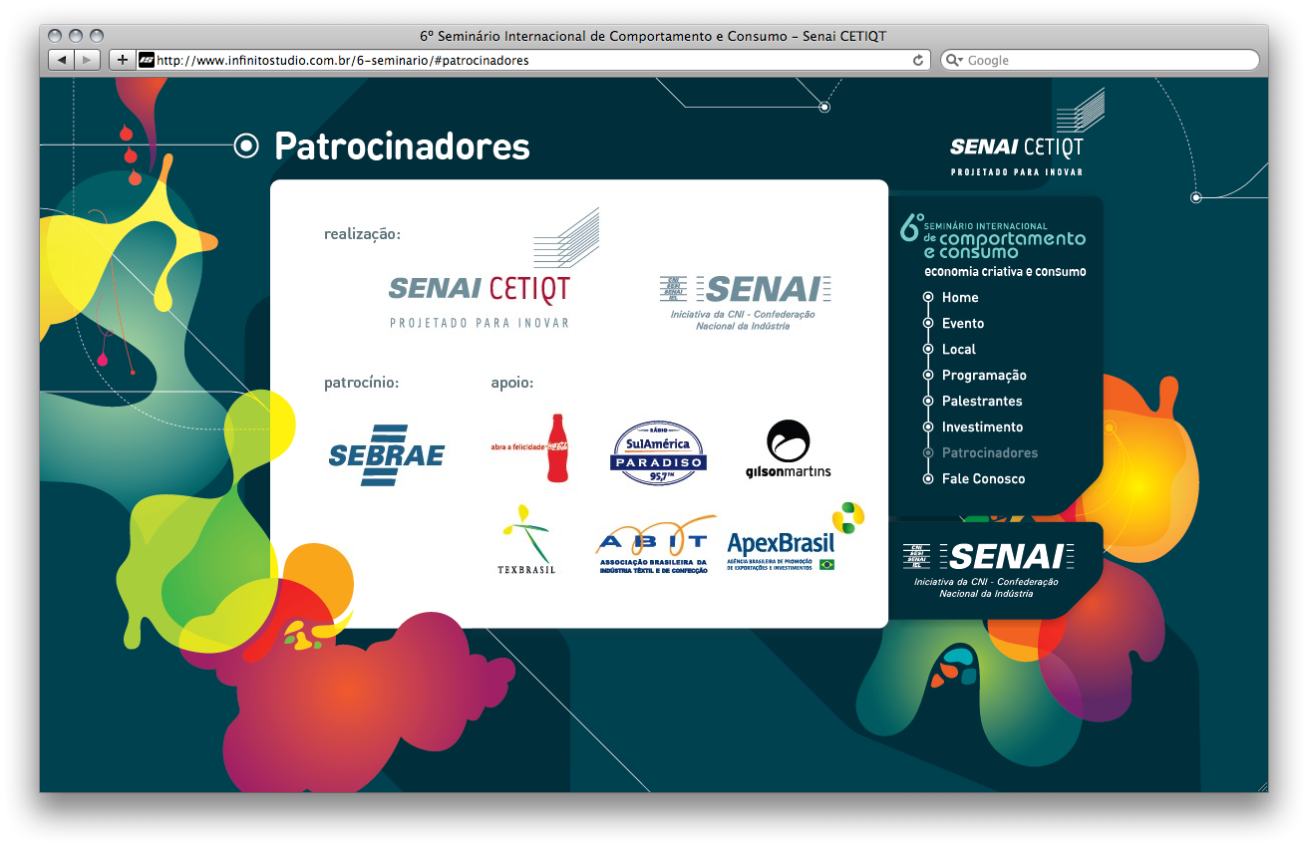The height and width of the screenshot is (847, 1308).
Task: Zoom the window with the green button
Action: coord(97,36)
